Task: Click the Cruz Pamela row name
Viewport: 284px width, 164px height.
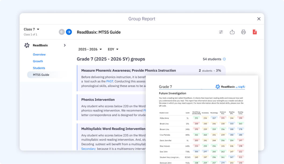Action: [x=165, y=135]
